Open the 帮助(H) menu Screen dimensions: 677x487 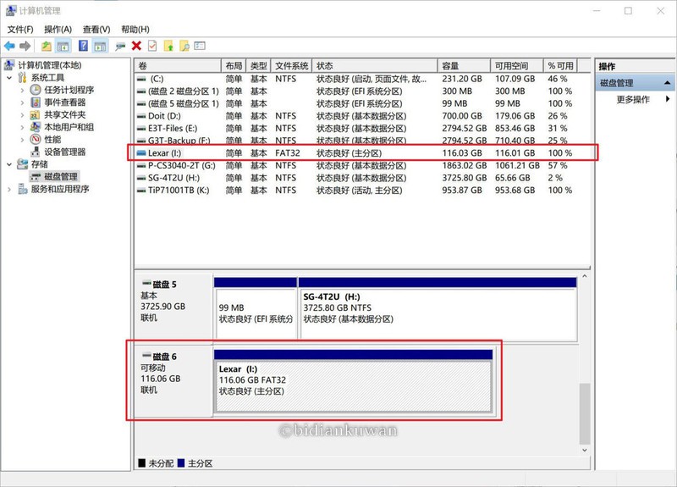pyautogui.click(x=135, y=30)
